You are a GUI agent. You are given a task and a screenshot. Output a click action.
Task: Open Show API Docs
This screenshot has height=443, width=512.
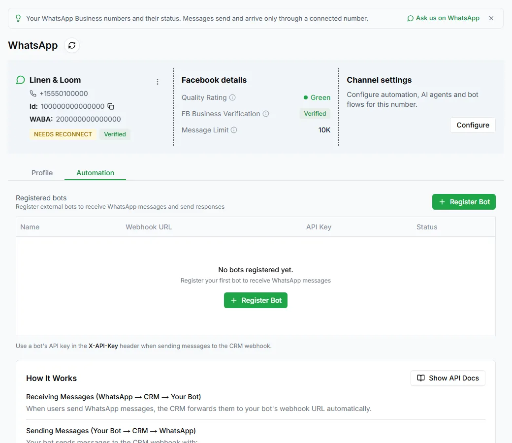click(448, 378)
